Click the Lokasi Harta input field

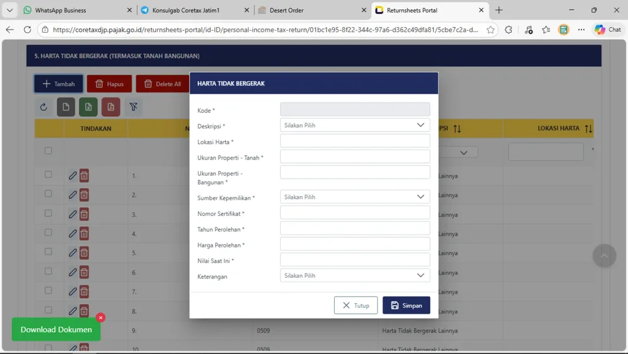(x=355, y=141)
